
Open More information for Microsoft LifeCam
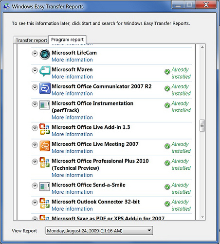click(72, 60)
